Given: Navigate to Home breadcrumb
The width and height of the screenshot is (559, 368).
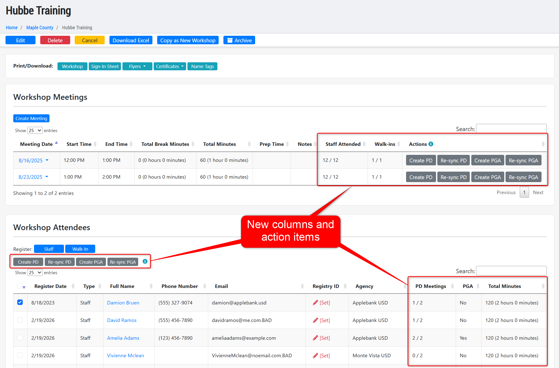Looking at the screenshot, I should pyautogui.click(x=11, y=28).
